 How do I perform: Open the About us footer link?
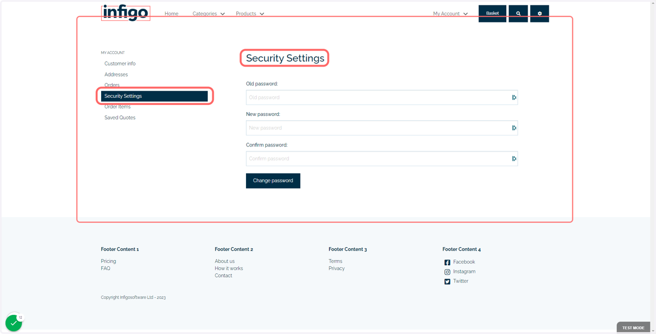pos(225,261)
